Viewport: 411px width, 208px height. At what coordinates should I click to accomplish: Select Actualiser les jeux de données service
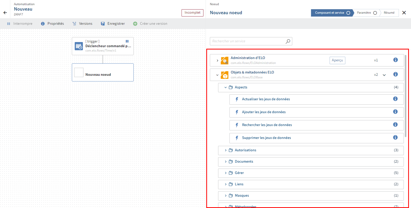(316, 99)
